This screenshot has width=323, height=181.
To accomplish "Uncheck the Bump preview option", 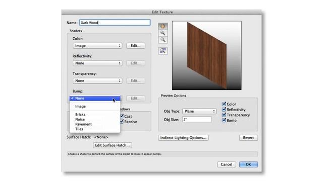I will click(224, 120).
